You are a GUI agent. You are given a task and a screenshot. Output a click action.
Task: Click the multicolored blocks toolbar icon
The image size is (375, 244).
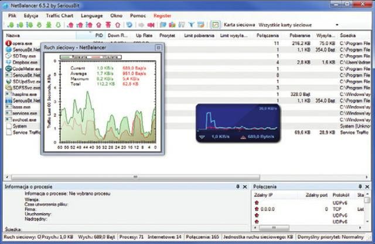click(172, 25)
